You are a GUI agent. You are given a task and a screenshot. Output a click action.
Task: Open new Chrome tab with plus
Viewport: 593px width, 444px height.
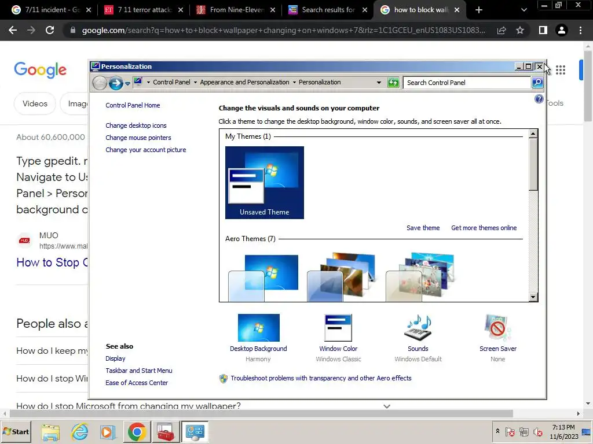[x=479, y=10]
